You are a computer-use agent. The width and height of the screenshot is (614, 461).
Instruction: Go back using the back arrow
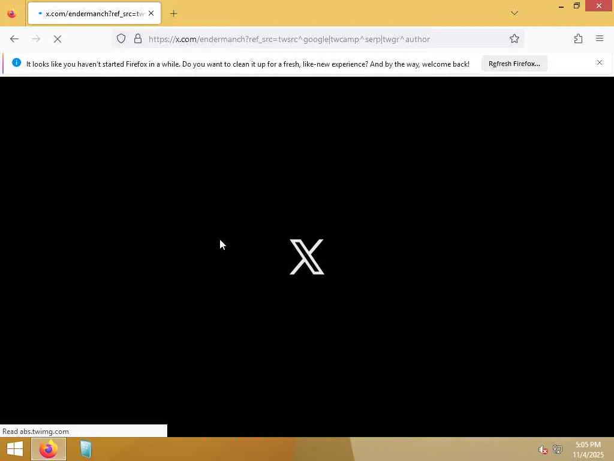[14, 39]
